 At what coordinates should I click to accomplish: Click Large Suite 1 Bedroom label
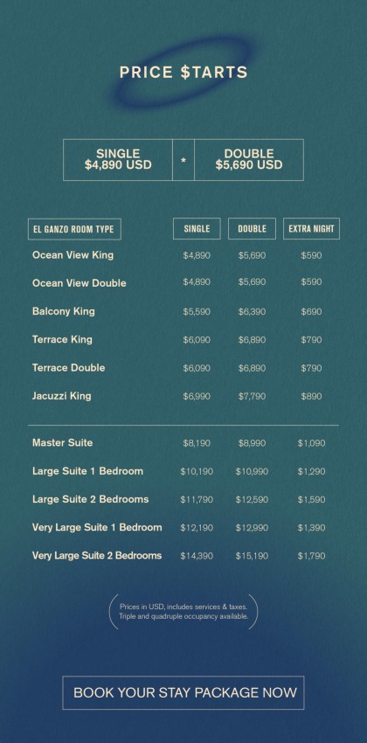pyautogui.click(x=87, y=471)
